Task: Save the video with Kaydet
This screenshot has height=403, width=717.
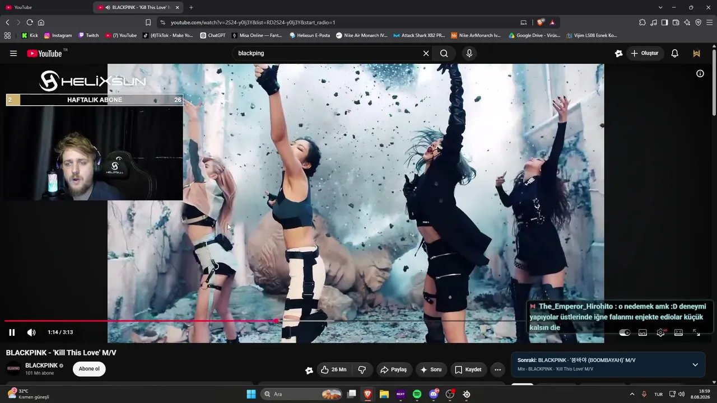Action: (x=468, y=369)
